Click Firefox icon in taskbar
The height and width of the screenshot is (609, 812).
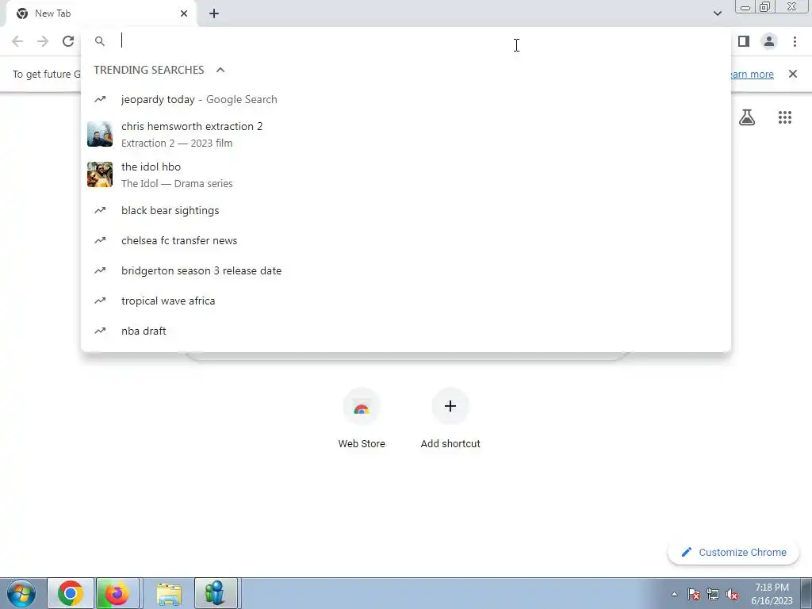coord(117,593)
